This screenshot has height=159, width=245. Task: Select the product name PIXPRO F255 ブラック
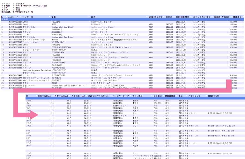[x=101, y=22]
